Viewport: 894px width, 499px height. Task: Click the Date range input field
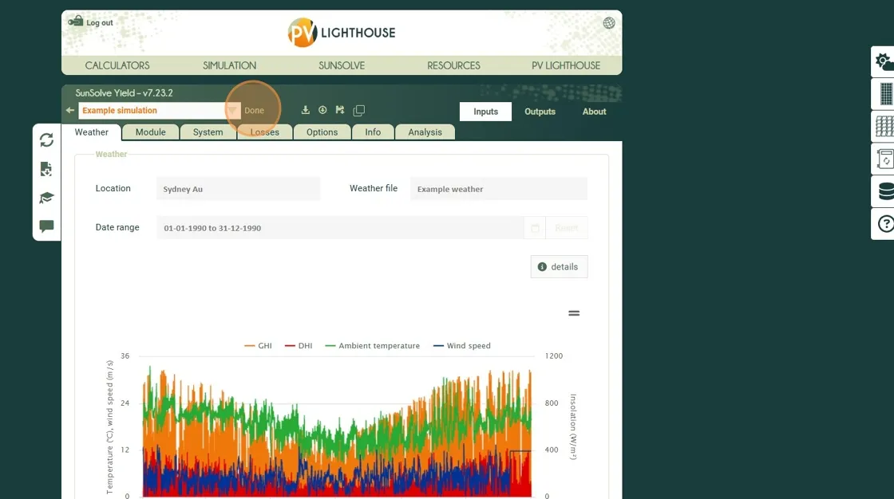[339, 228]
